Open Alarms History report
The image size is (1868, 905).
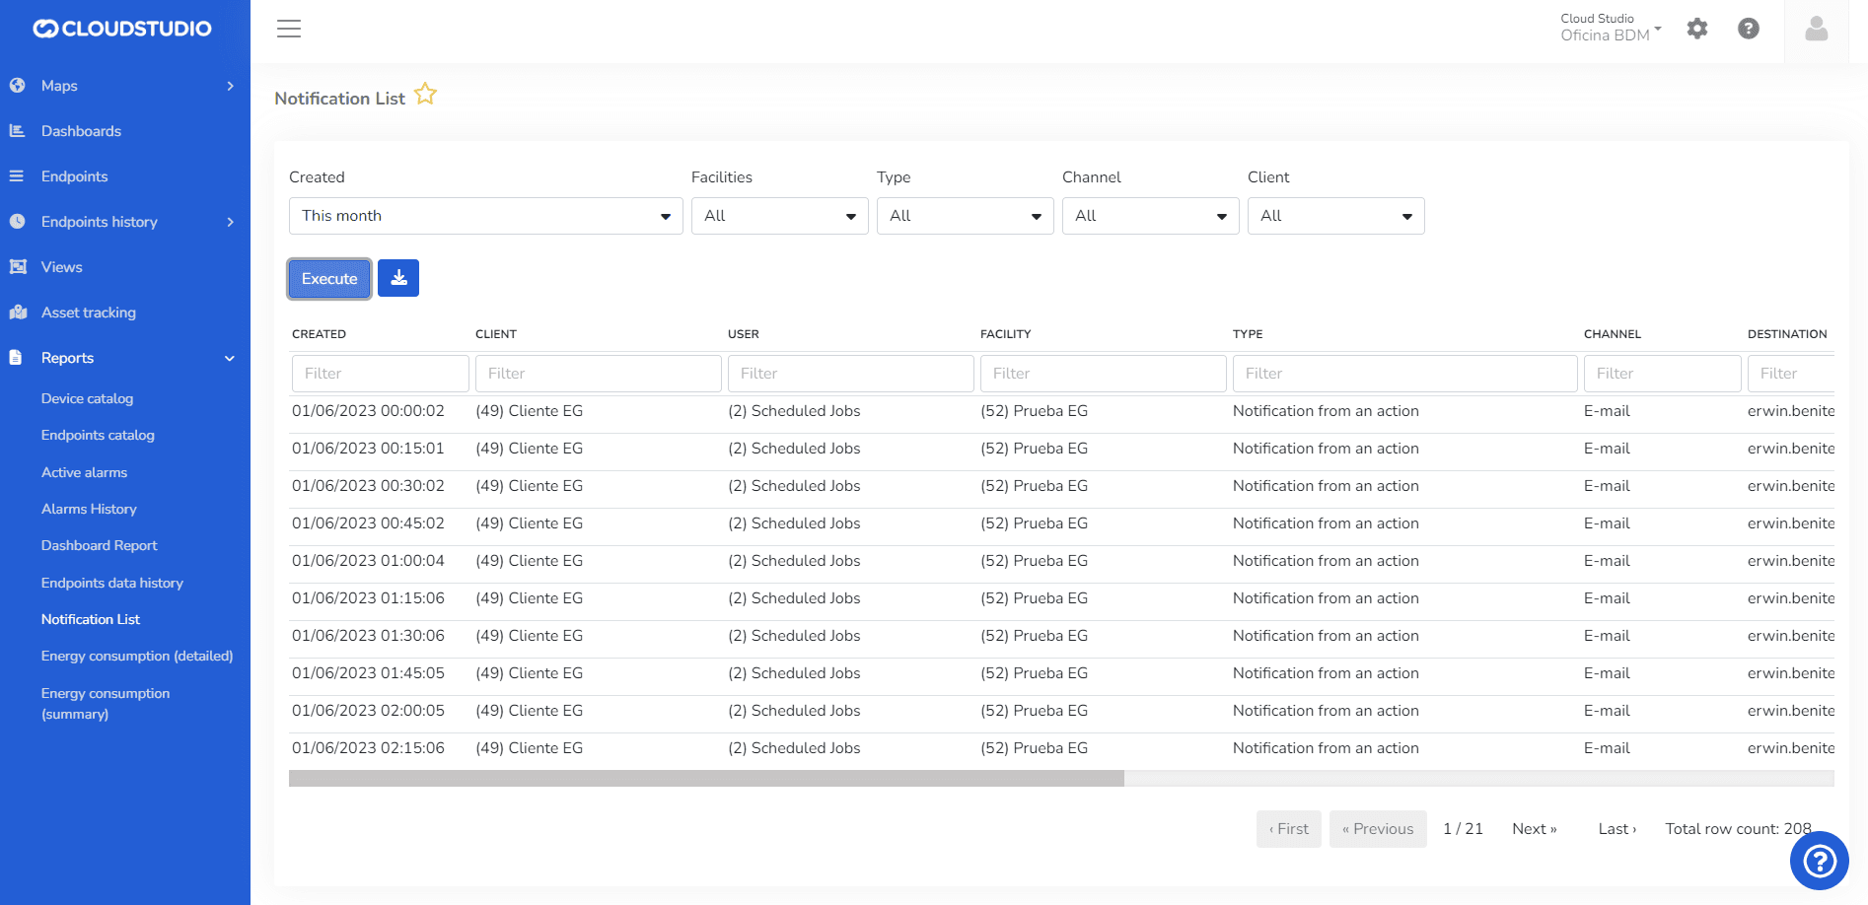(x=89, y=509)
